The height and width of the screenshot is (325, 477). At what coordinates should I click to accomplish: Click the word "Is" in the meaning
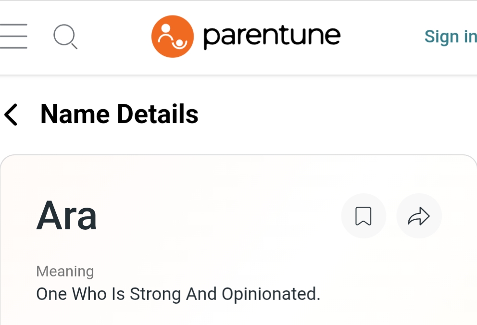click(x=118, y=294)
